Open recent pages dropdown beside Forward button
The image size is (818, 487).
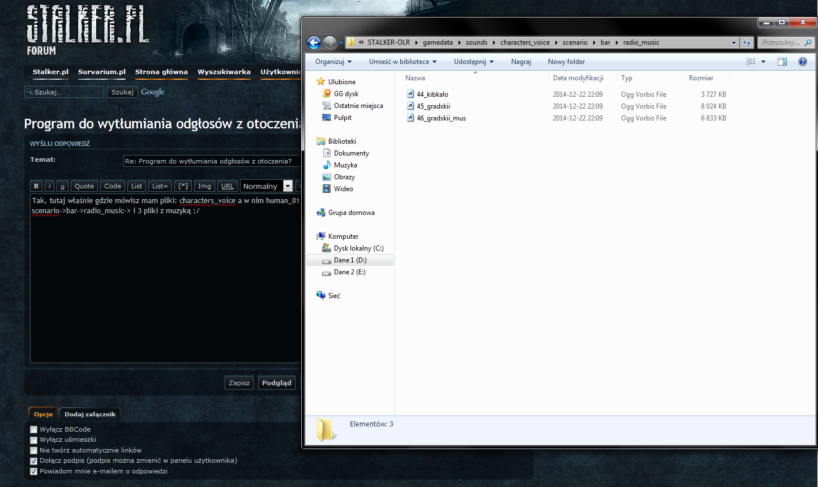tap(341, 43)
